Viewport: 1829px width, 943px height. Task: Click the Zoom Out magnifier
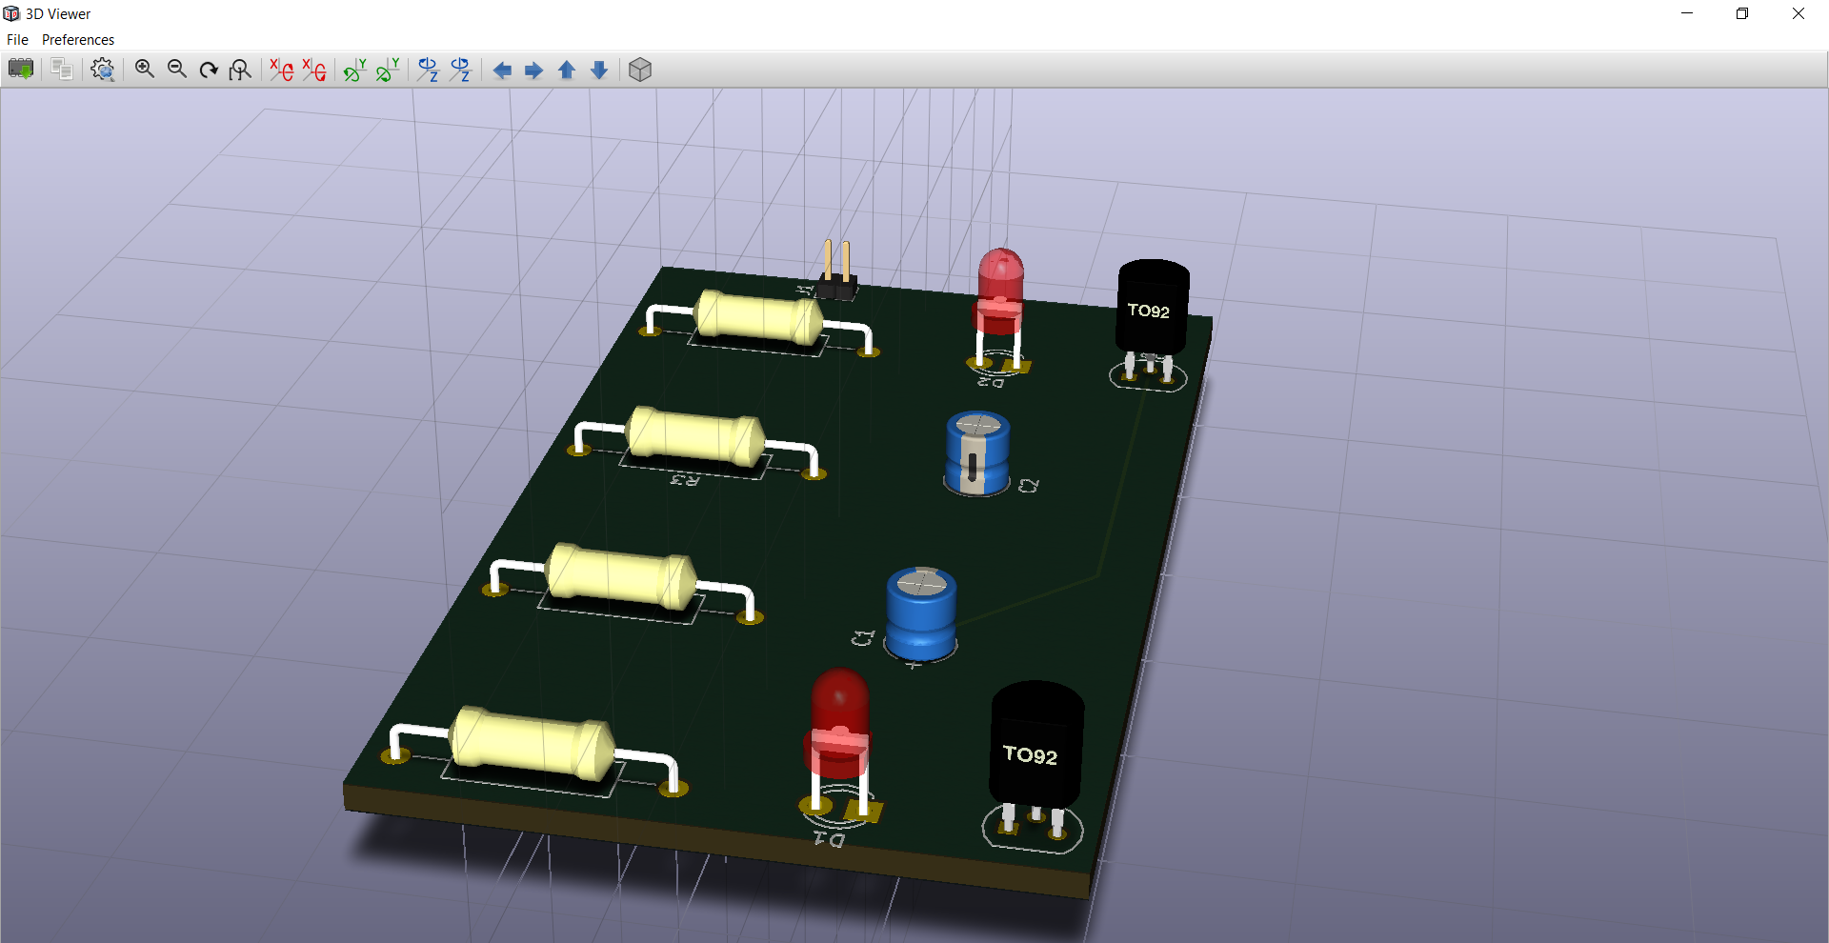point(177,70)
